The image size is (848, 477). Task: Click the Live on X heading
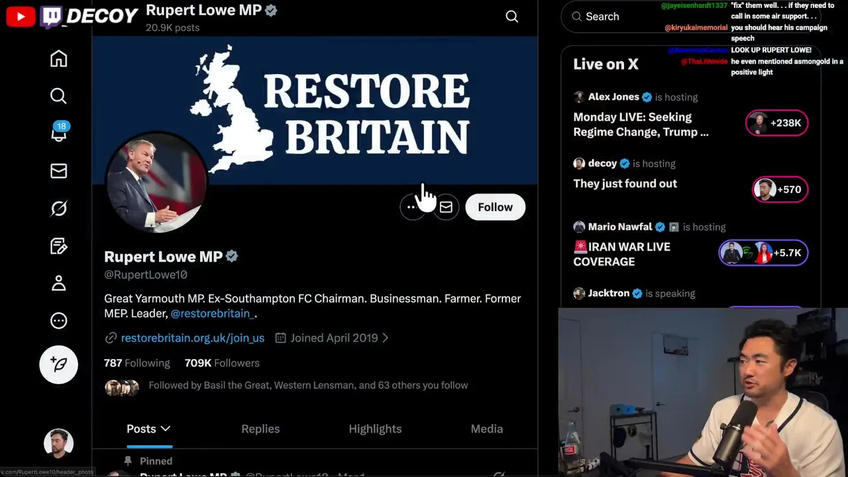pyautogui.click(x=606, y=64)
